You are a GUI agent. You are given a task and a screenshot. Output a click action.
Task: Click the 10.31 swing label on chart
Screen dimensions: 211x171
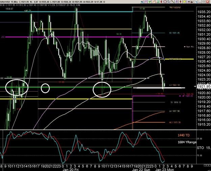119,34
